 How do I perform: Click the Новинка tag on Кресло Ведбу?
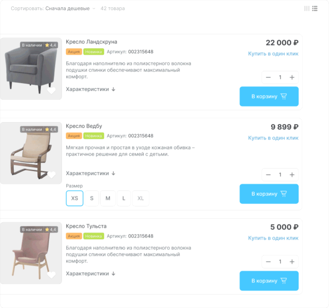tap(94, 136)
